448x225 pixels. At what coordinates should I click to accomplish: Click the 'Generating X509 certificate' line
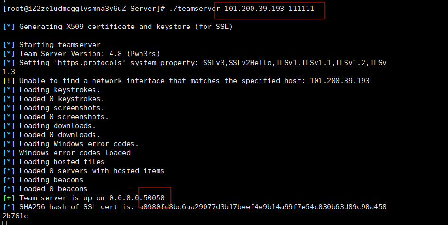pyautogui.click(x=126, y=27)
